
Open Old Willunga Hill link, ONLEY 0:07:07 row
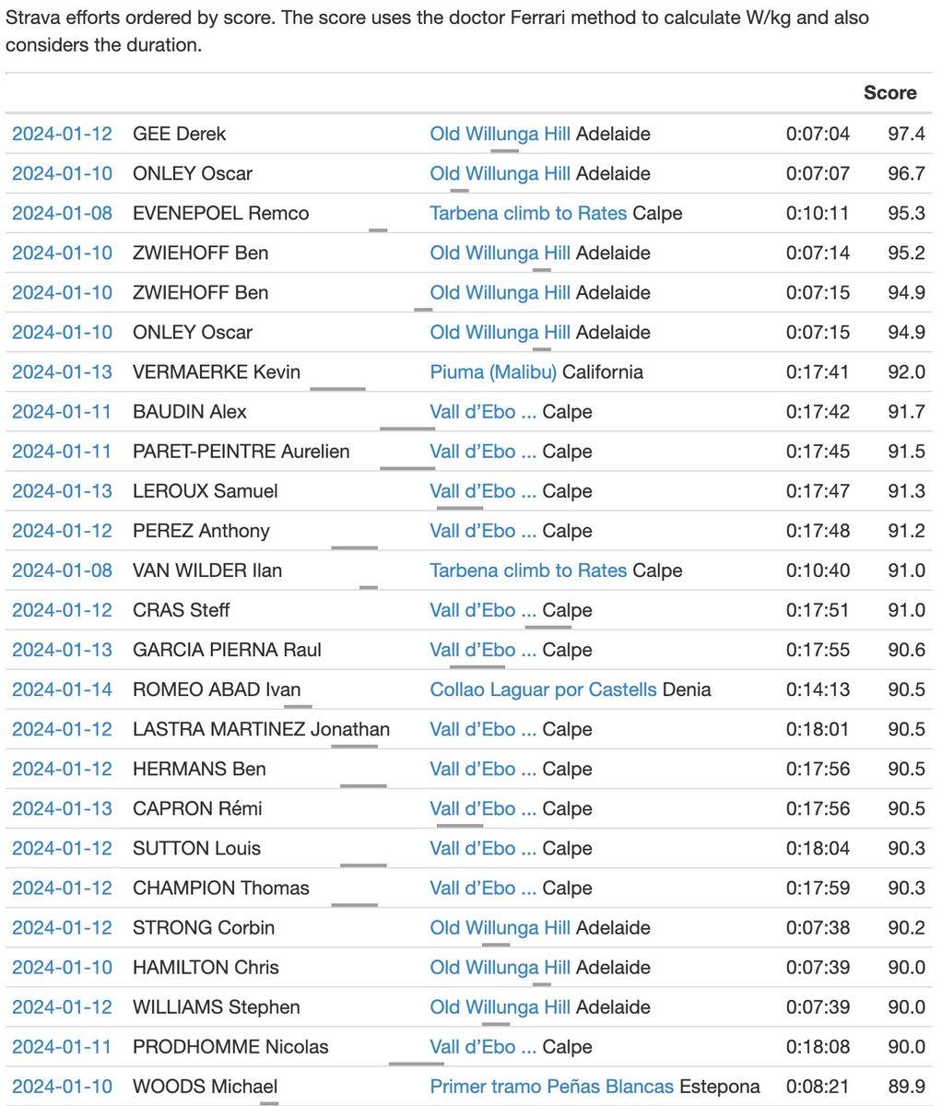click(x=500, y=173)
